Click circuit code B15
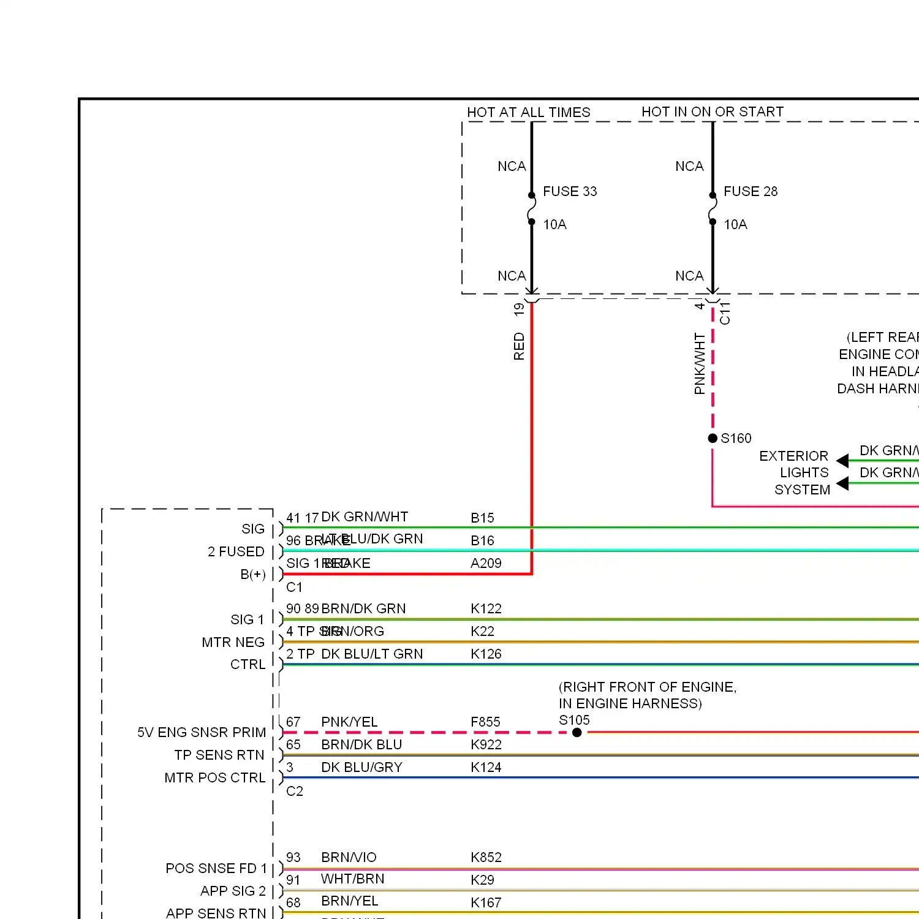This screenshot has height=919, width=919. pos(482,518)
